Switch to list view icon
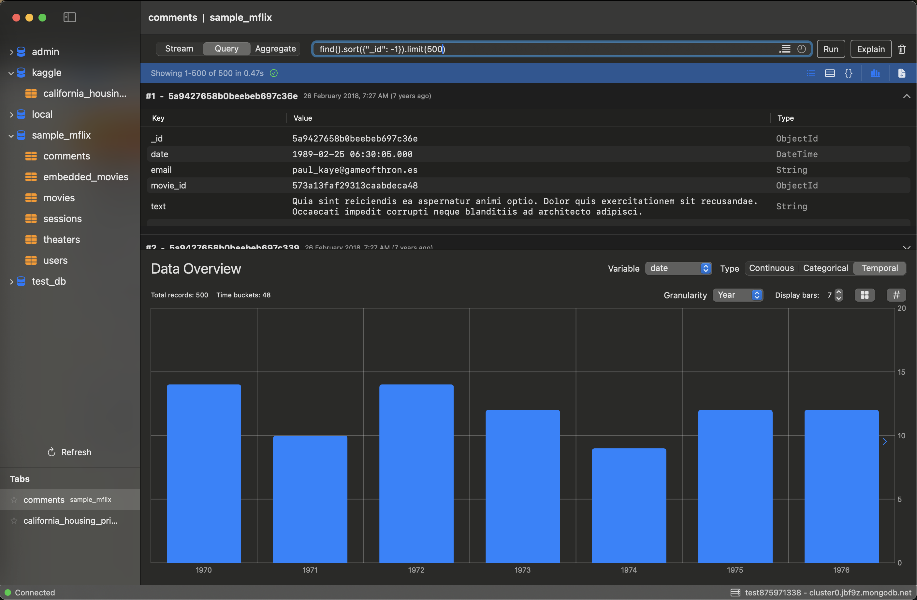The image size is (917, 600). pos(811,73)
